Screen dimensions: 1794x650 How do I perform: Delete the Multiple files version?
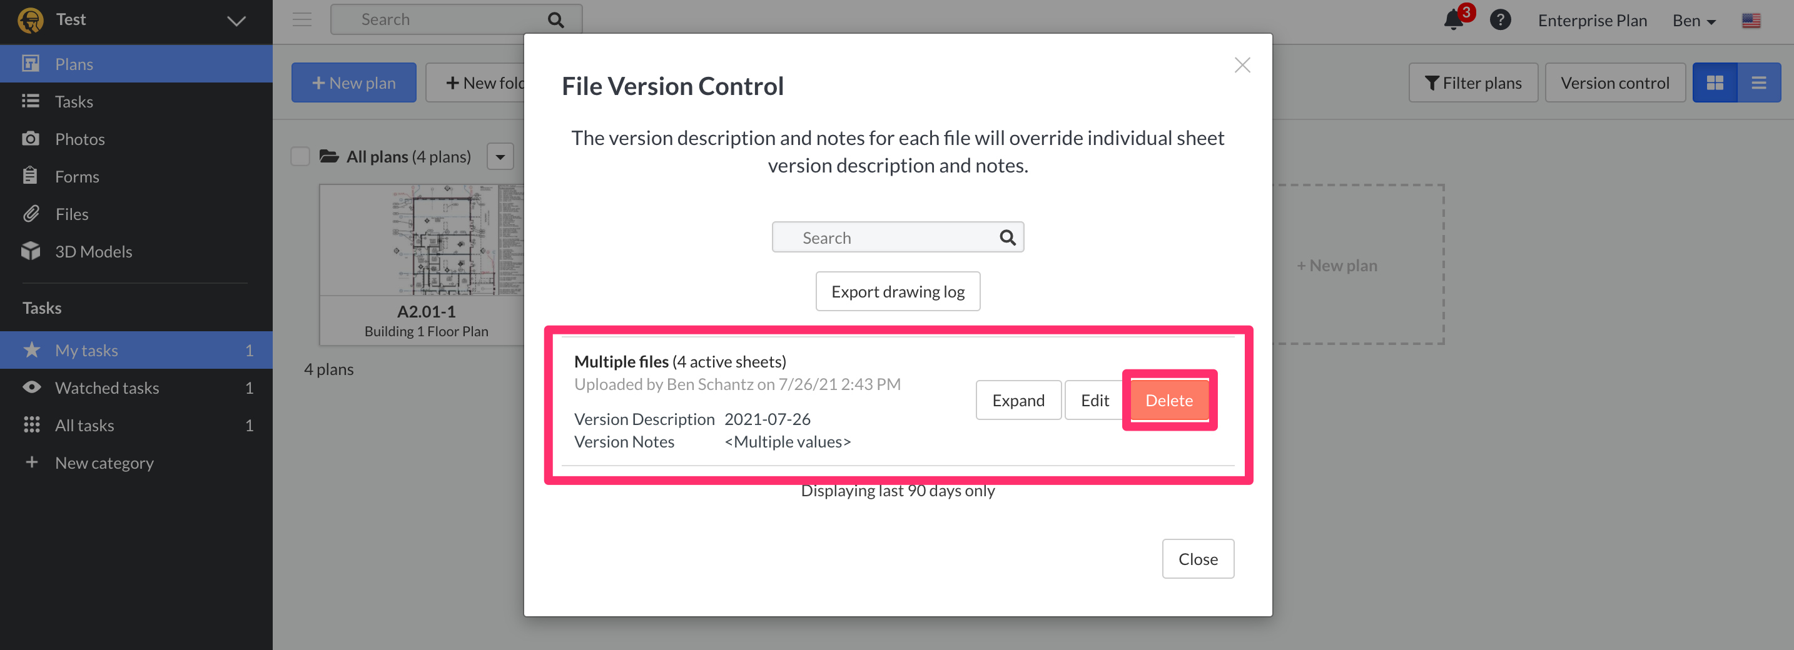(1168, 400)
